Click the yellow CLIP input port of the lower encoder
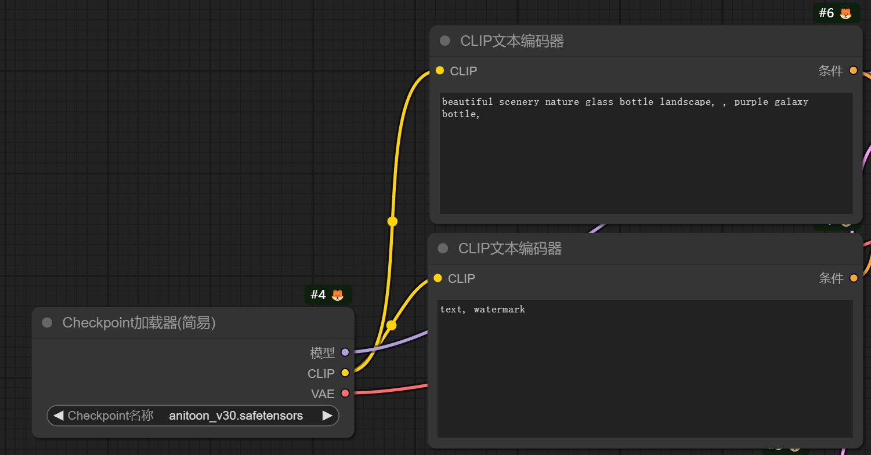This screenshot has width=871, height=455. [x=438, y=278]
